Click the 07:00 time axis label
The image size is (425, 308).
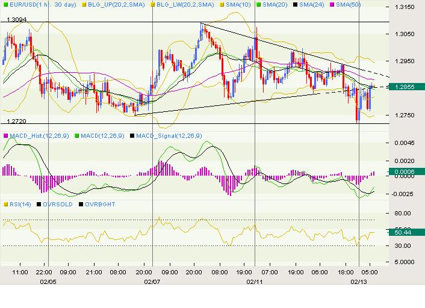point(270,272)
